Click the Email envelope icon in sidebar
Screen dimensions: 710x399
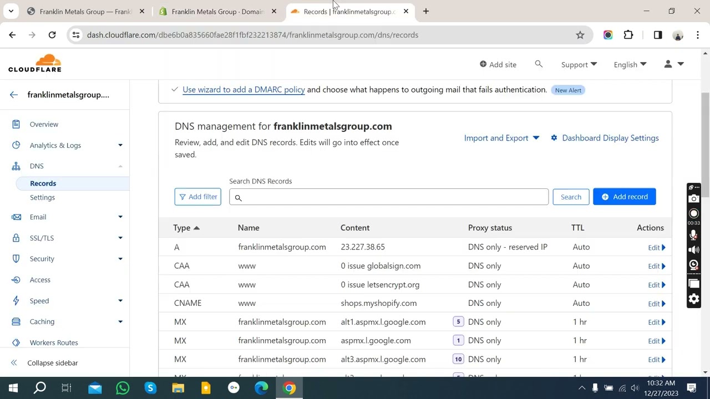coord(16,217)
